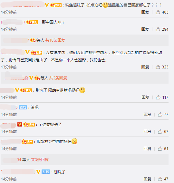Expand the 共2条回复 replies thread
The image size is (174, 183).
coord(58,78)
